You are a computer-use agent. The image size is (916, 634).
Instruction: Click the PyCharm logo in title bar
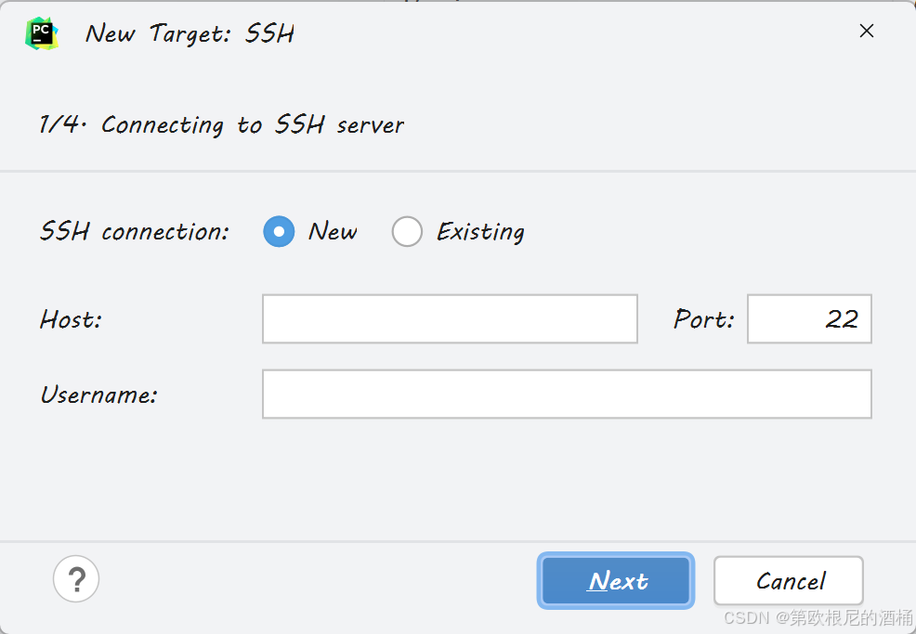(x=42, y=33)
